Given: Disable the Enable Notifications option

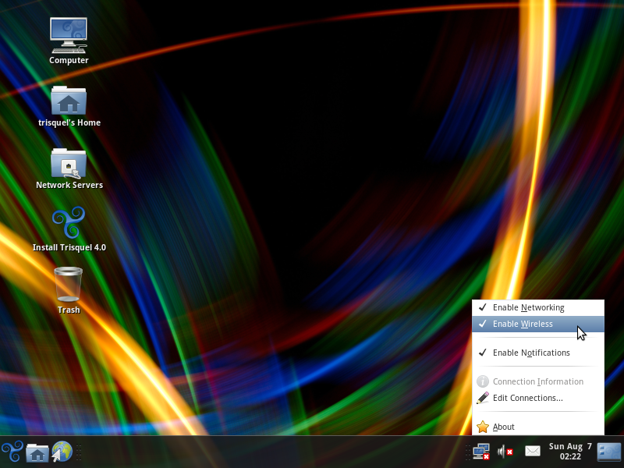Looking at the screenshot, I should [x=530, y=353].
